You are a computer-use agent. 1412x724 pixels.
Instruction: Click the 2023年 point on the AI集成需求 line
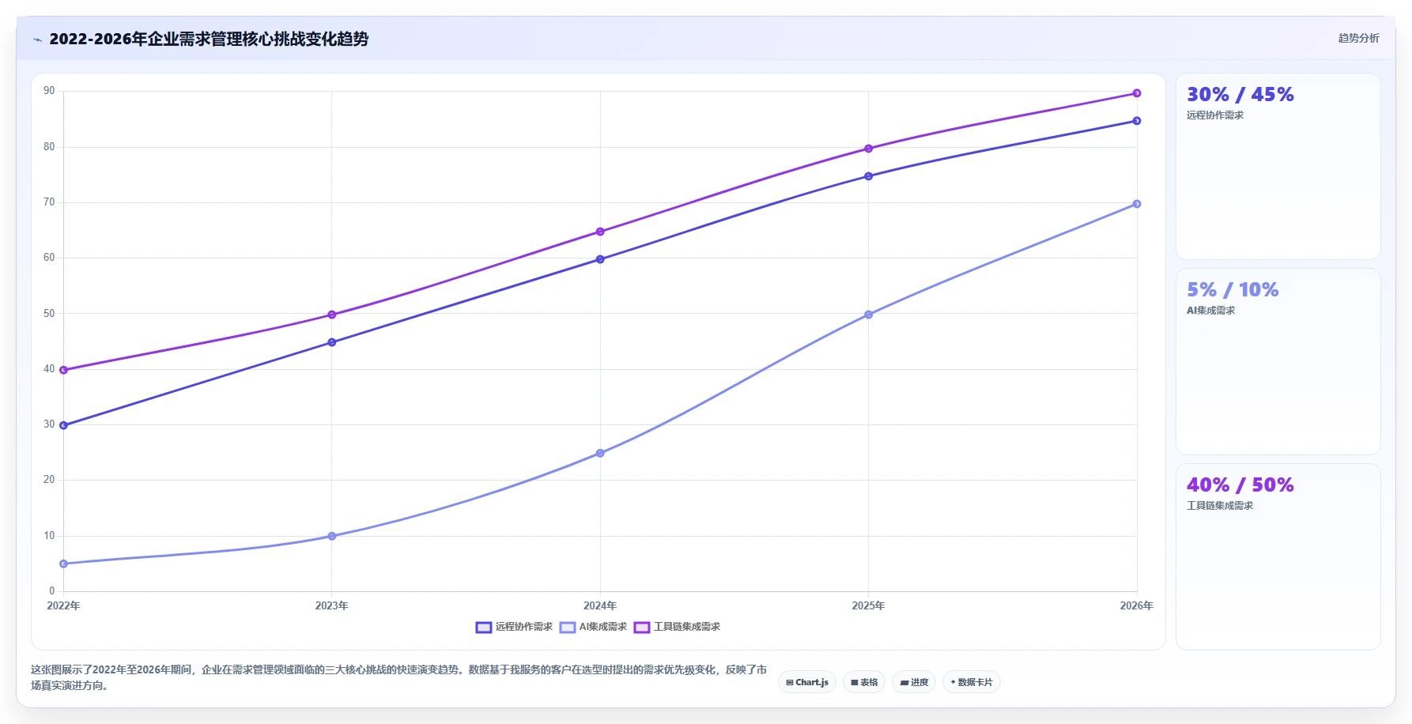click(332, 536)
